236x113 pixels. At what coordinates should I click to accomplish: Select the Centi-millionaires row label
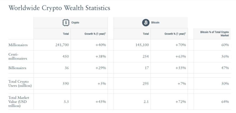point(18,56)
